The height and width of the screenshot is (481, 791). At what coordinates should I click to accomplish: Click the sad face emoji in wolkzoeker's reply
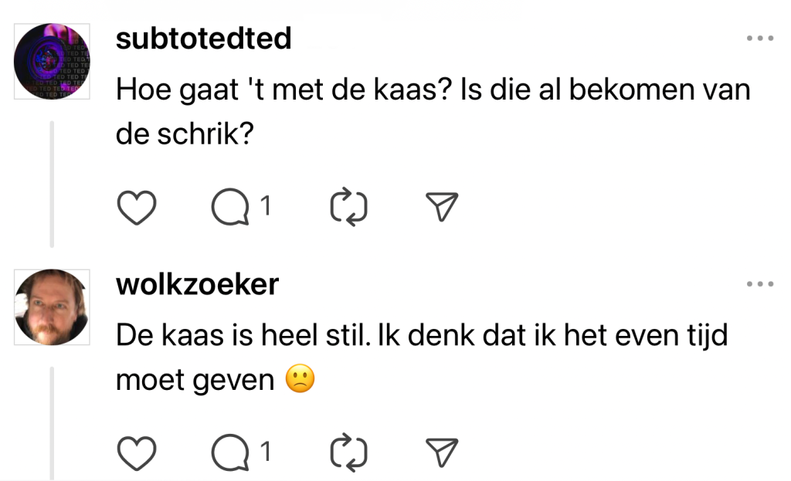(x=300, y=380)
